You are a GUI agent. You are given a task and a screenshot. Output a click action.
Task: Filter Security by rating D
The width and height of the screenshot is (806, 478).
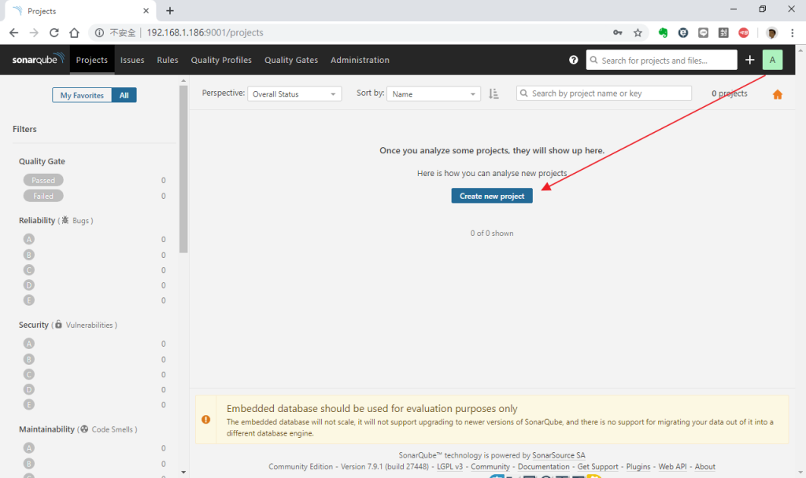point(29,390)
